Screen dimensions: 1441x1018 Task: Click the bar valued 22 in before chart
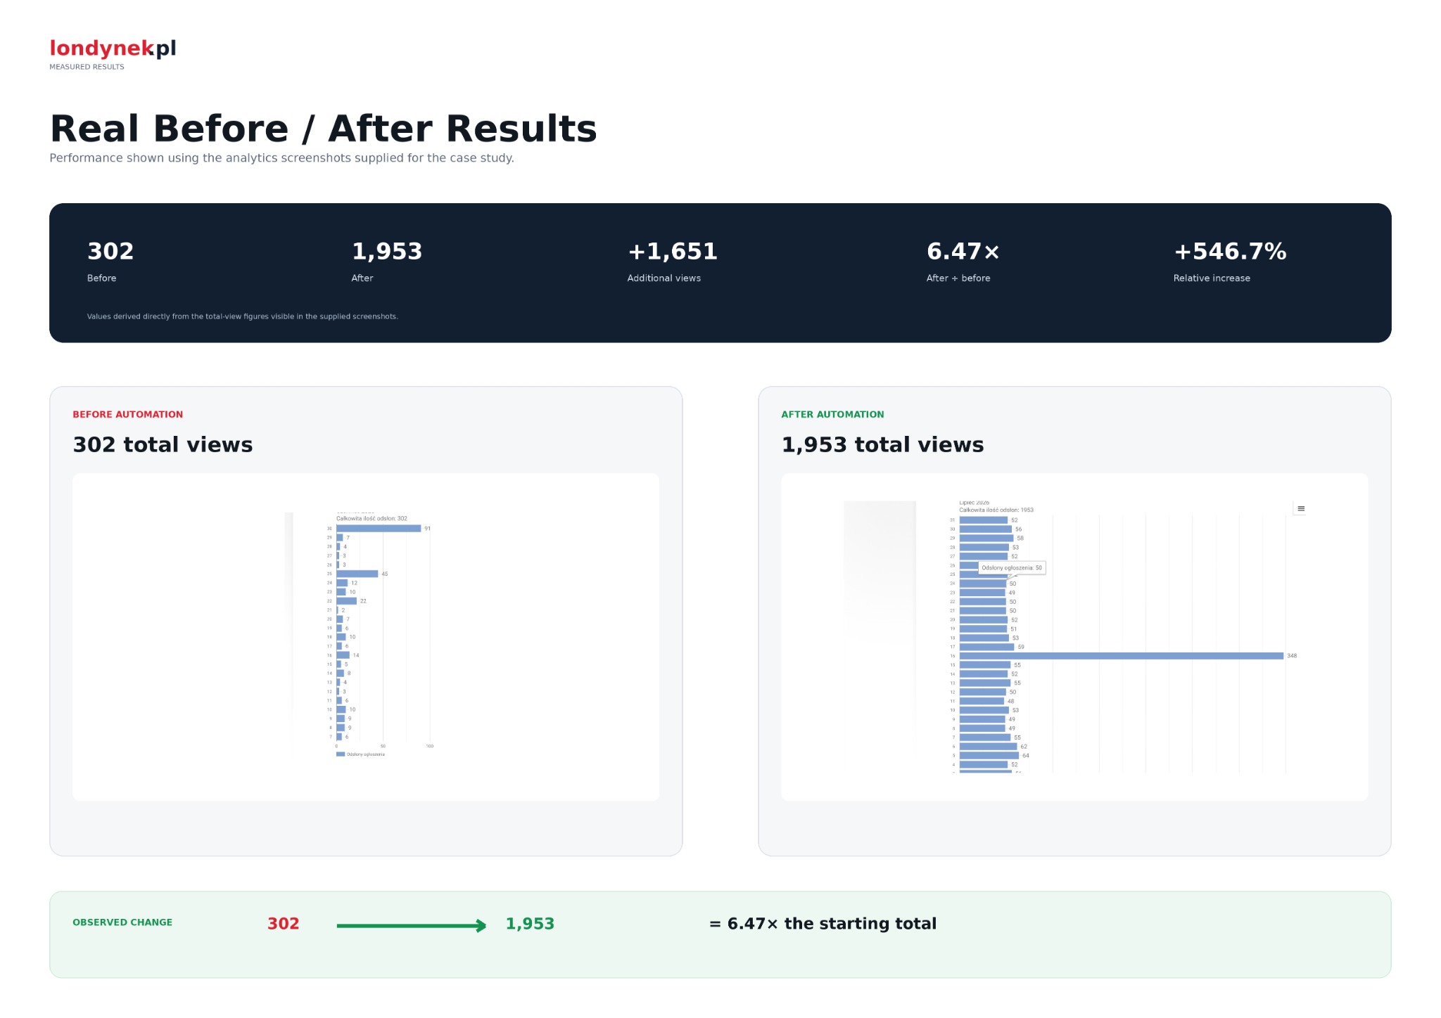tap(347, 601)
